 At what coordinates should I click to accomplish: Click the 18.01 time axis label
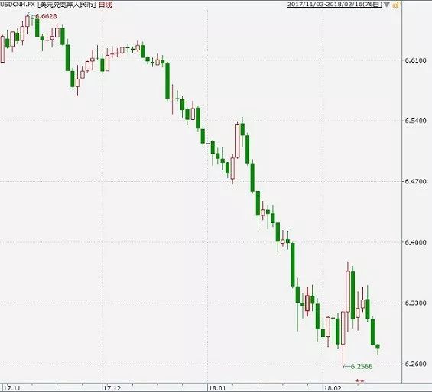pyautogui.click(x=217, y=388)
